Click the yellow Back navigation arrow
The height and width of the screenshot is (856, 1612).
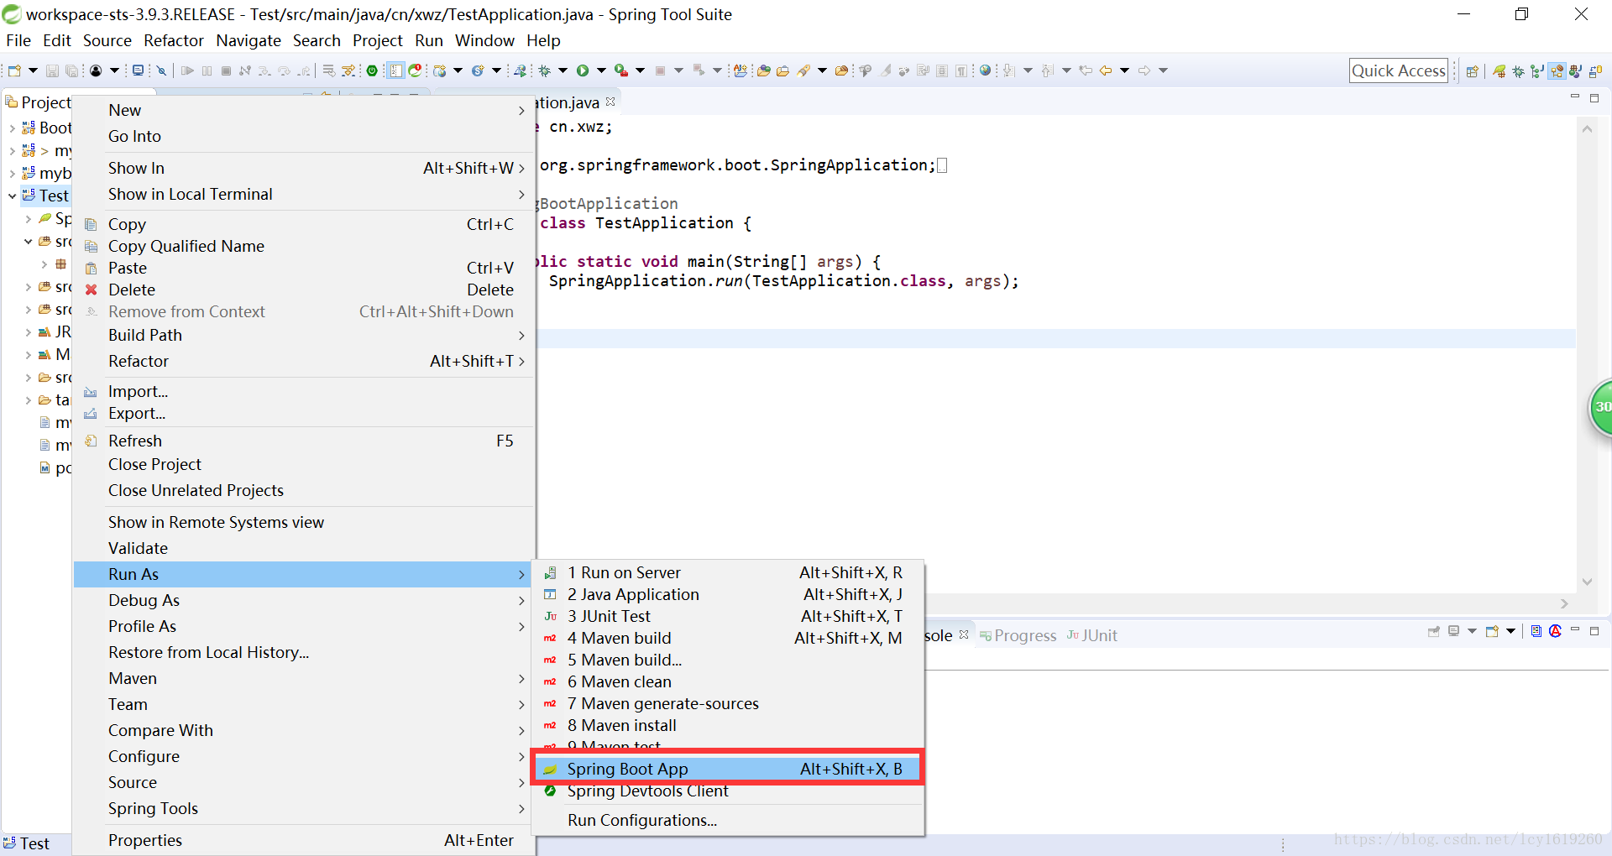(1105, 70)
